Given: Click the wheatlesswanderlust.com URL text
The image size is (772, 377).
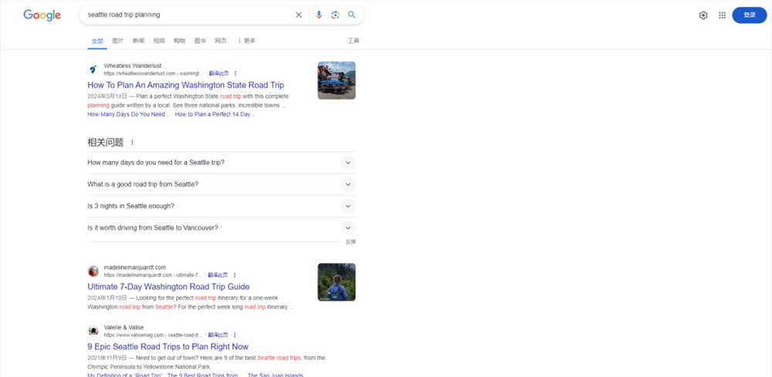Looking at the screenshot, I should pyautogui.click(x=153, y=73).
